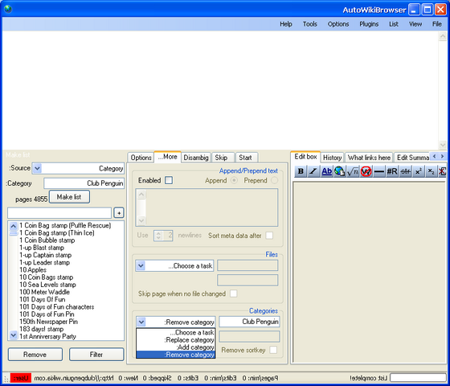Insert nowiki tag with crossed W icon

[x=366, y=171]
